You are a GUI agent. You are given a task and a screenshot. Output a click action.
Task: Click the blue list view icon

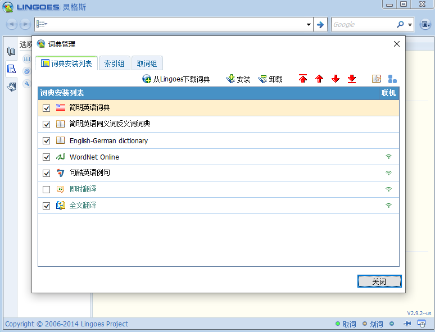click(392, 79)
